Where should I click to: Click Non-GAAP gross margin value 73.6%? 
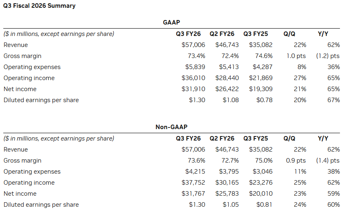pos(196,161)
